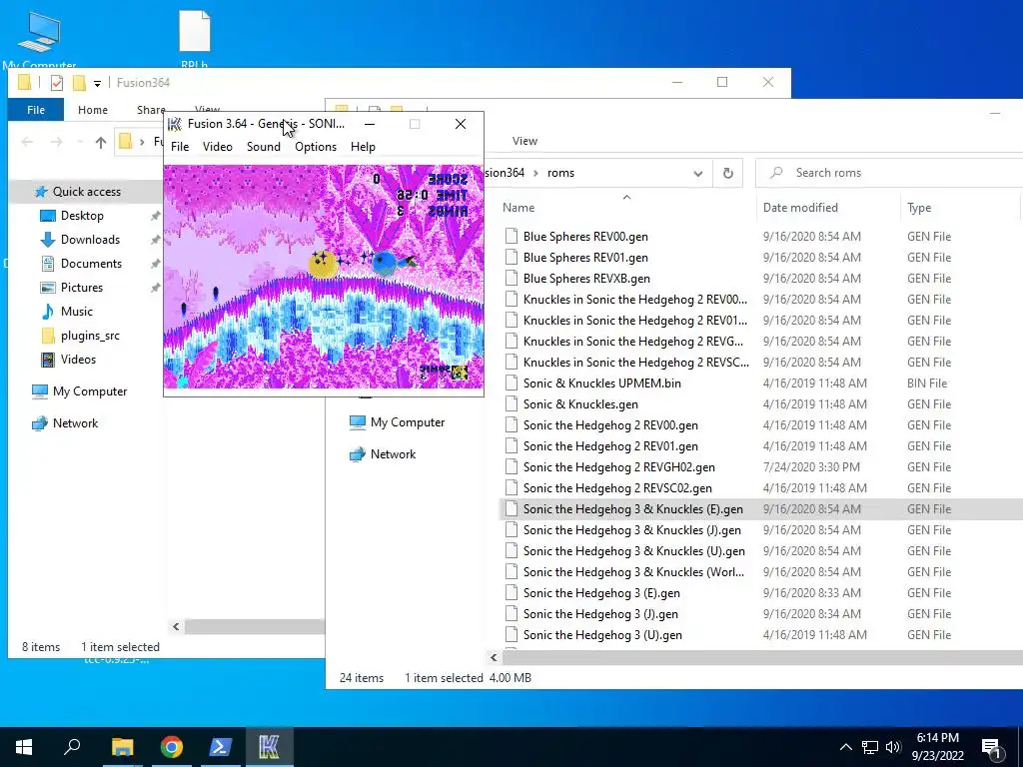This screenshot has height=767, width=1023.
Task: Select Sonic the Hedgehog 3 (U).gen
Action: click(x=602, y=634)
